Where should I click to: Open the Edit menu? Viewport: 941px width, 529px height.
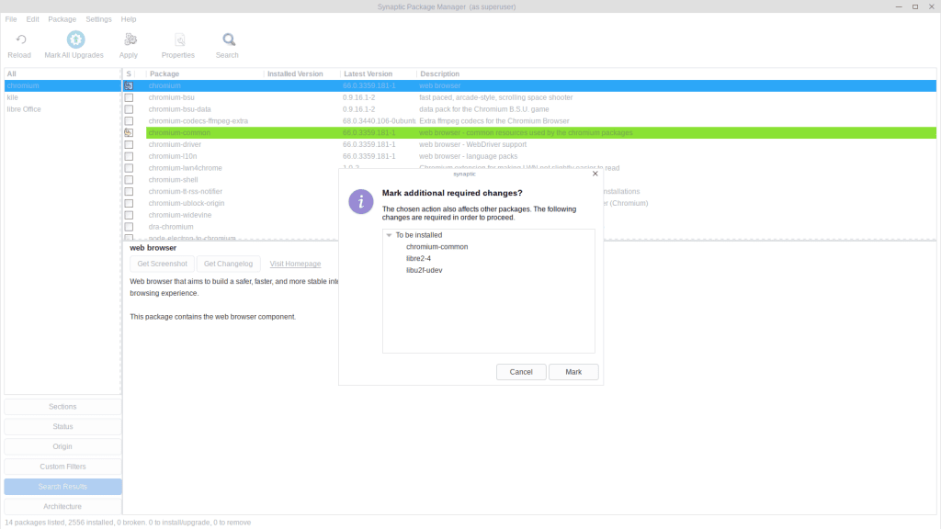point(32,19)
